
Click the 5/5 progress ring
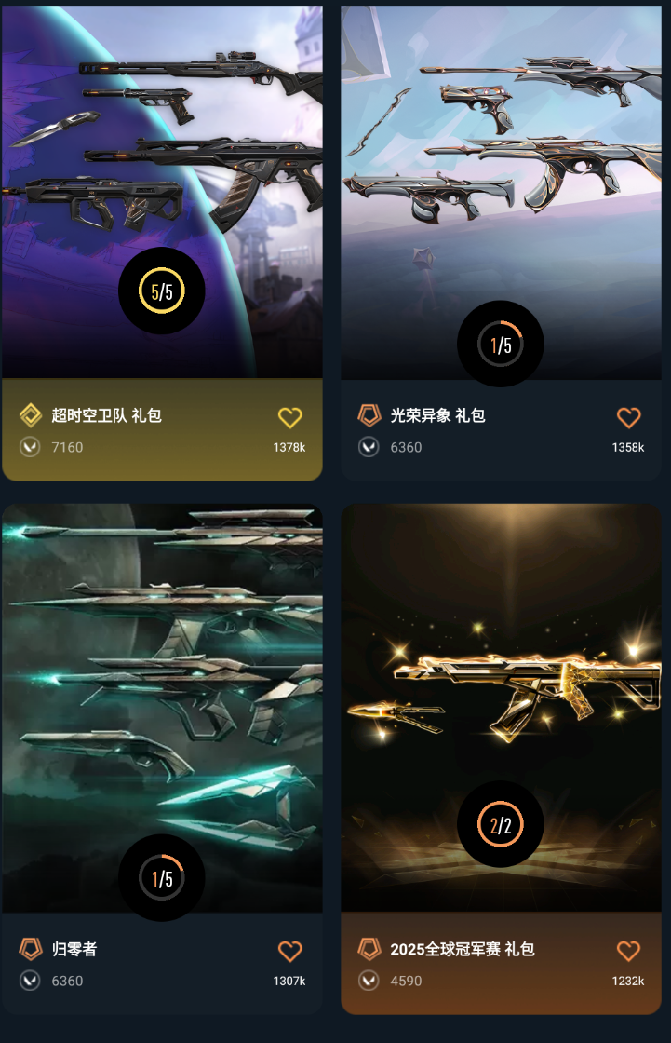pyautogui.click(x=162, y=291)
